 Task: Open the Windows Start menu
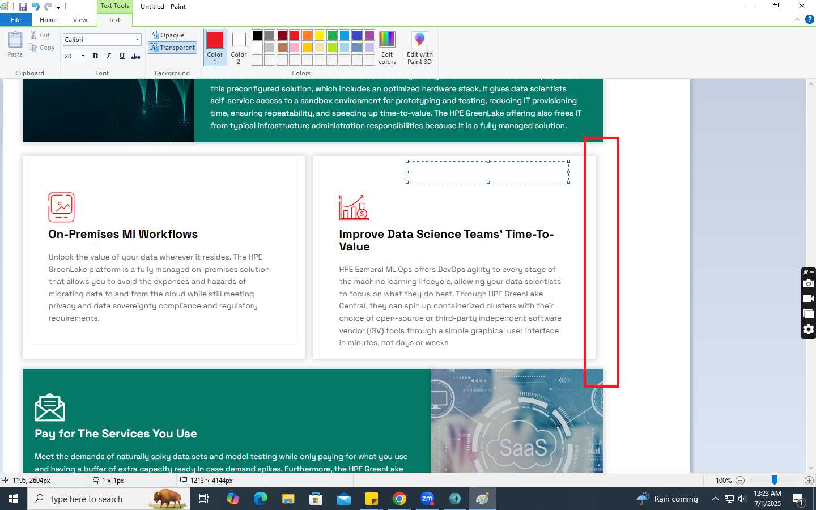[x=14, y=499]
